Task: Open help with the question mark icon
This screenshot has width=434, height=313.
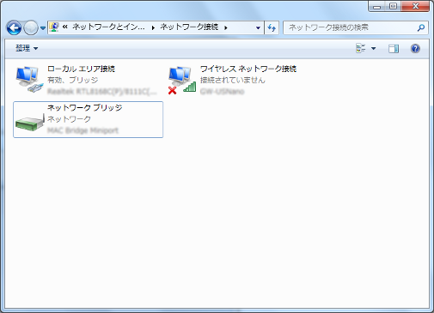Action: pyautogui.click(x=415, y=49)
